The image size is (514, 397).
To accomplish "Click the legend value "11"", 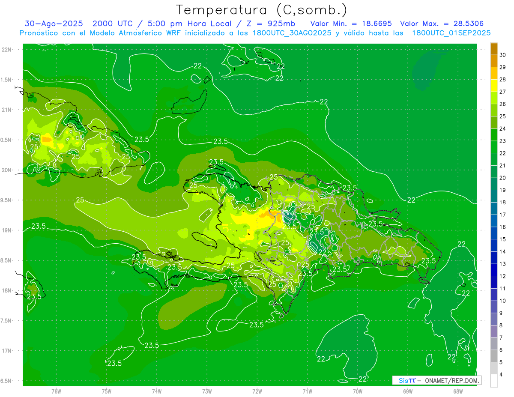I will 503,288.
